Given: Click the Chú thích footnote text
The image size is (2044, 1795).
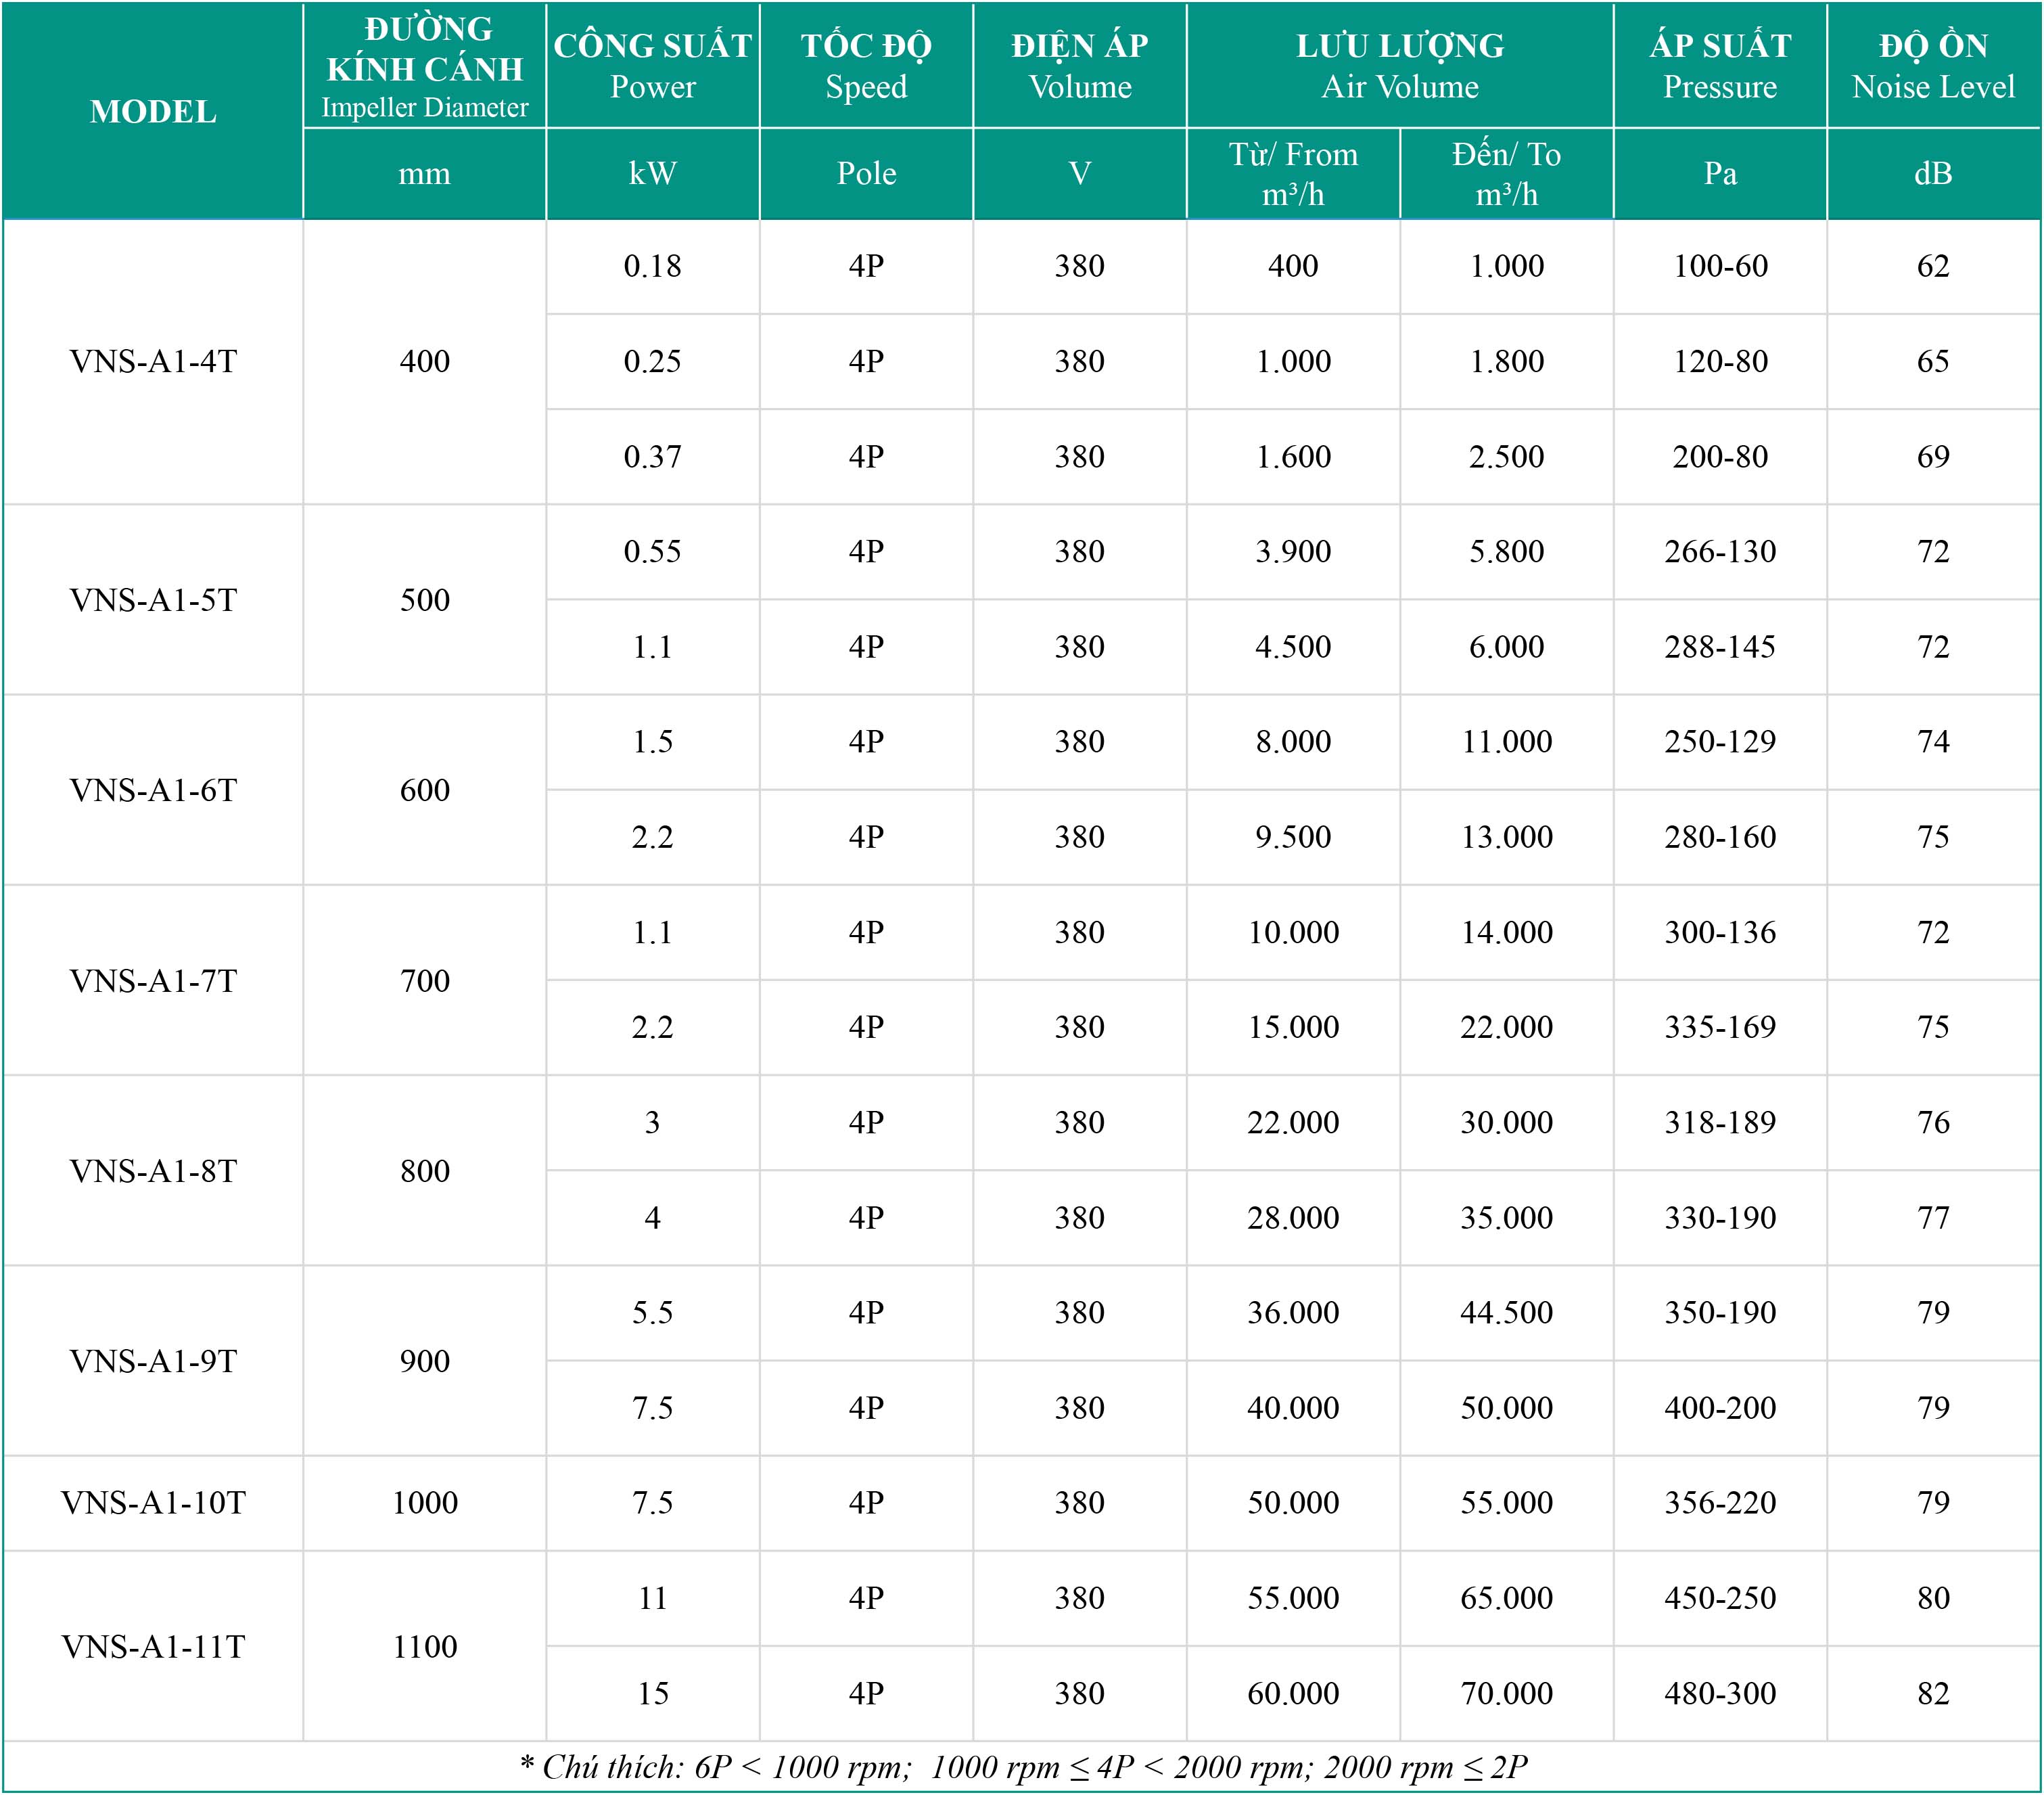Looking at the screenshot, I should [1023, 1767].
